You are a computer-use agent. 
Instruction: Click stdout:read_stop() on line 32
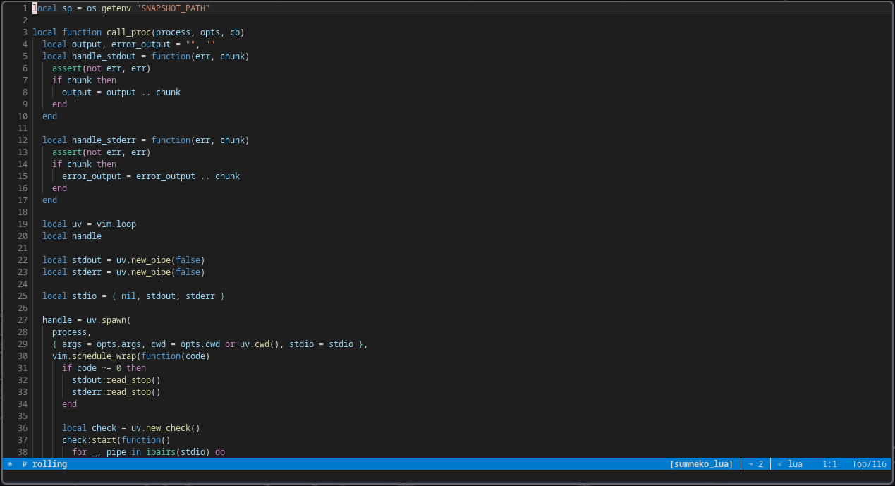click(116, 380)
